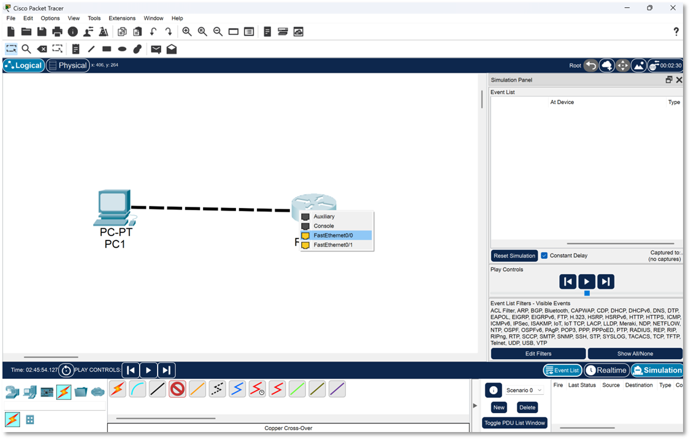Select the Draw Ellipse tool

[122, 49]
